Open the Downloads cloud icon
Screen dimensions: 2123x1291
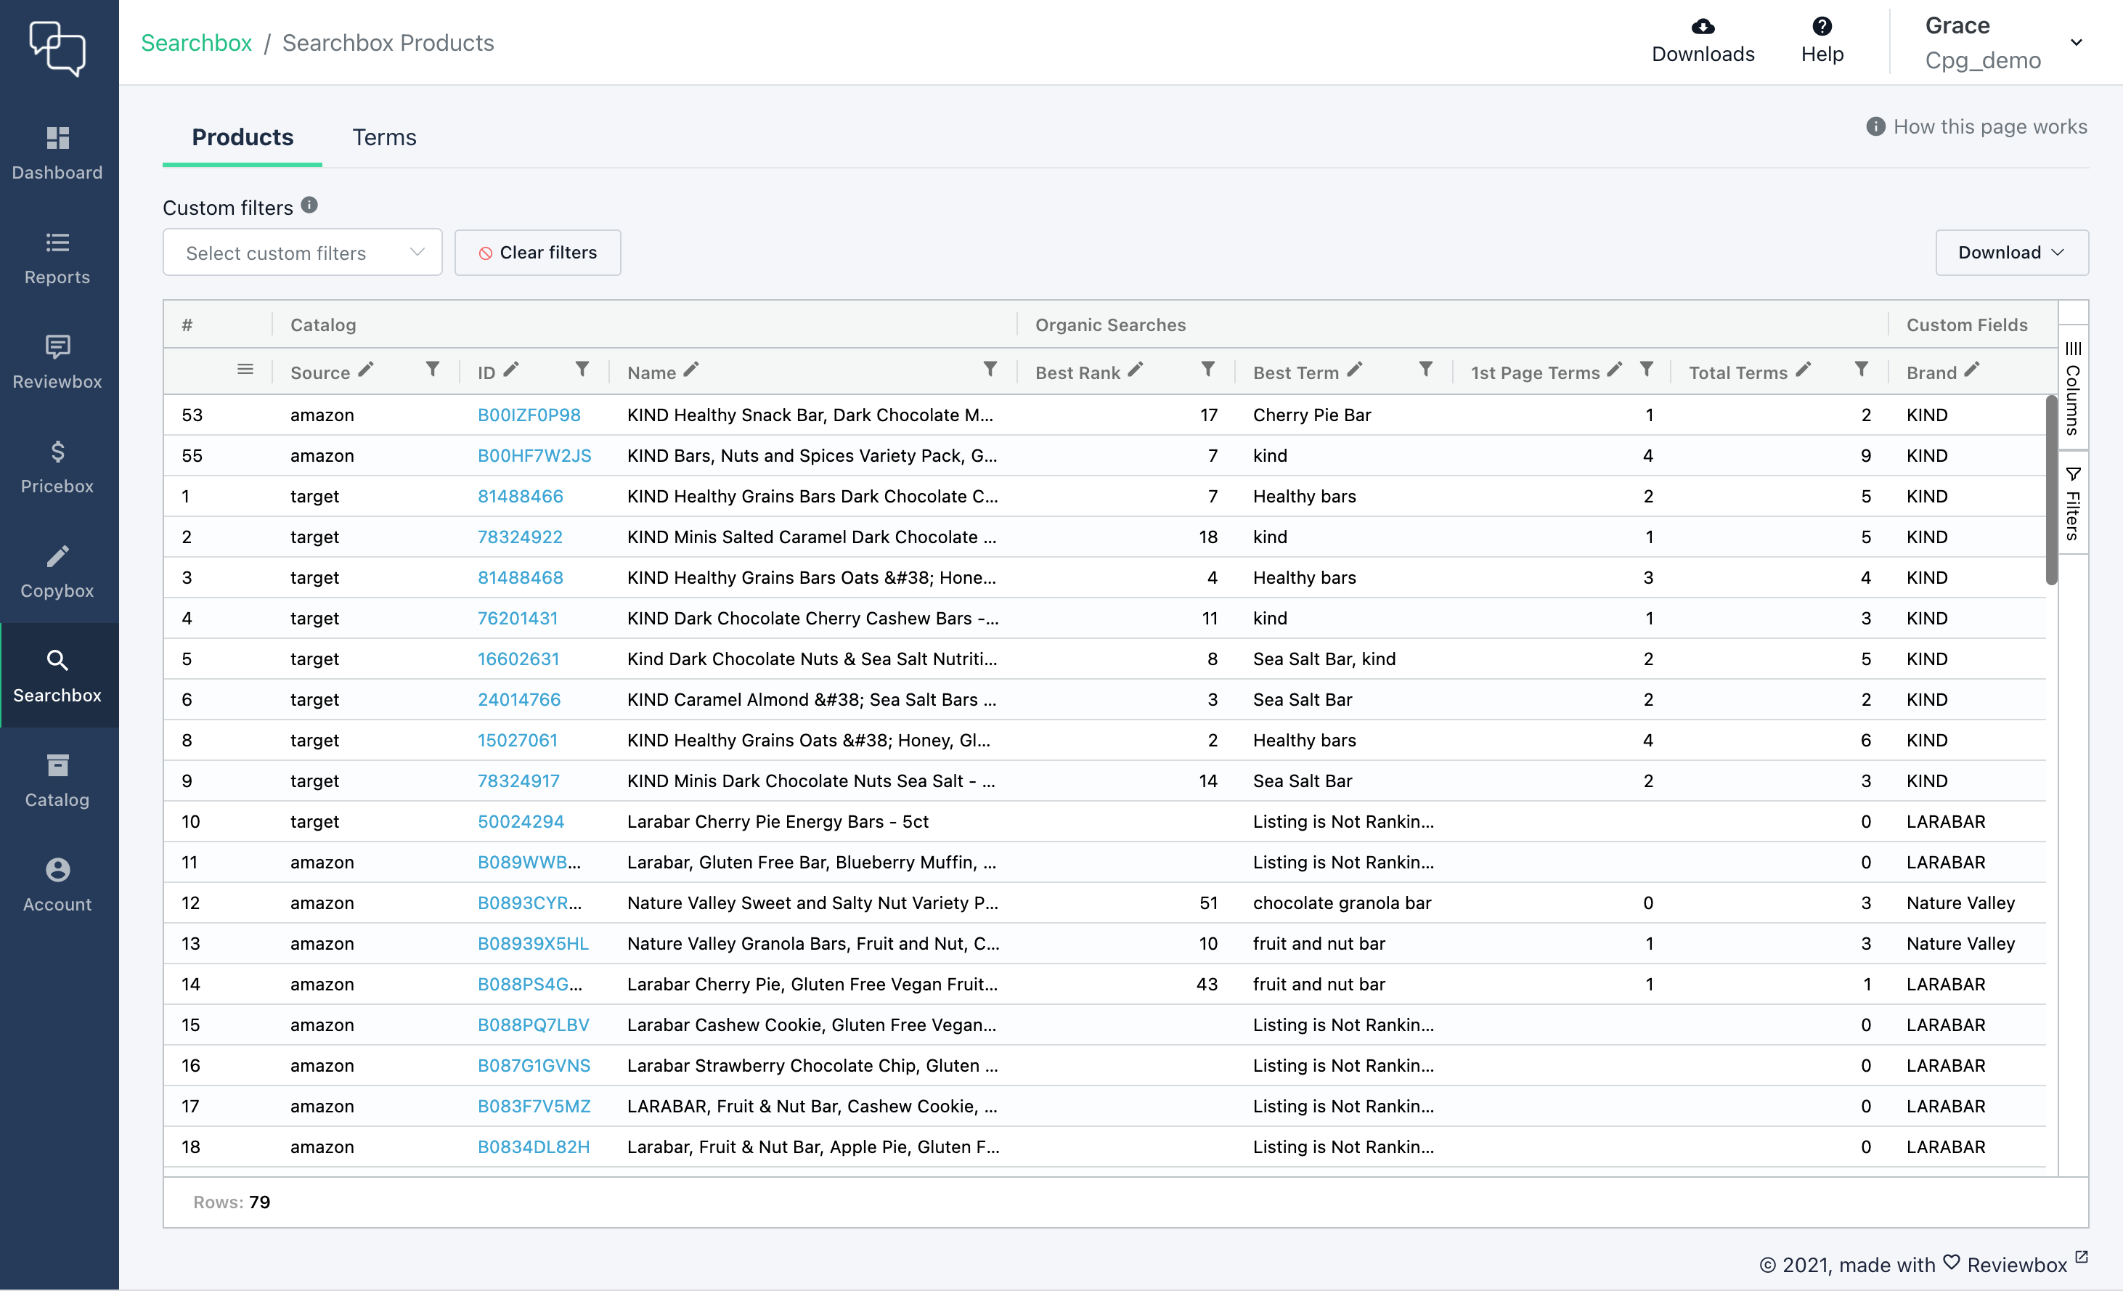coord(1702,26)
